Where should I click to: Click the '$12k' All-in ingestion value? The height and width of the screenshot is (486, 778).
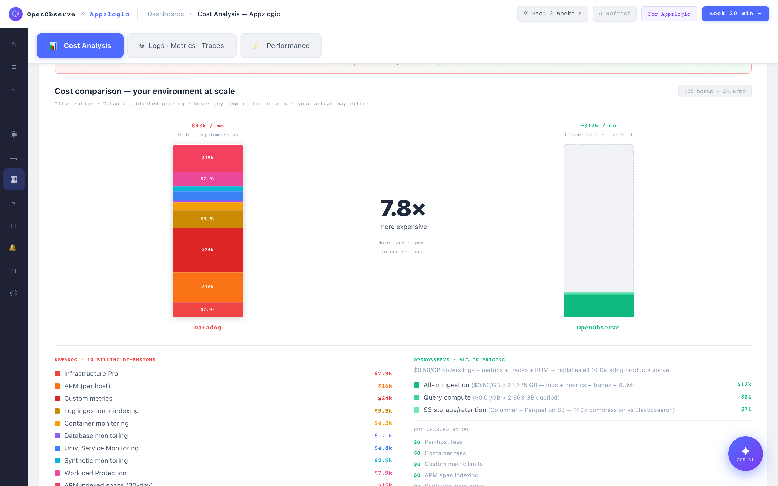tap(744, 384)
